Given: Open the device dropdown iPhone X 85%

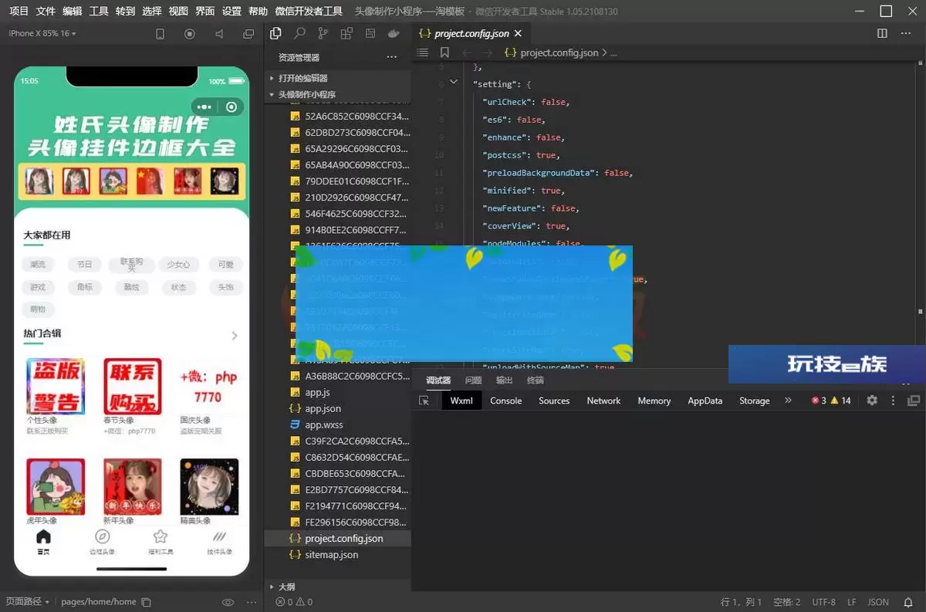Looking at the screenshot, I should (x=42, y=34).
